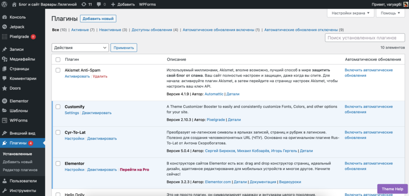409x196 pixels.
Task: Open Jetpack from the sidebar
Action: point(17,27)
